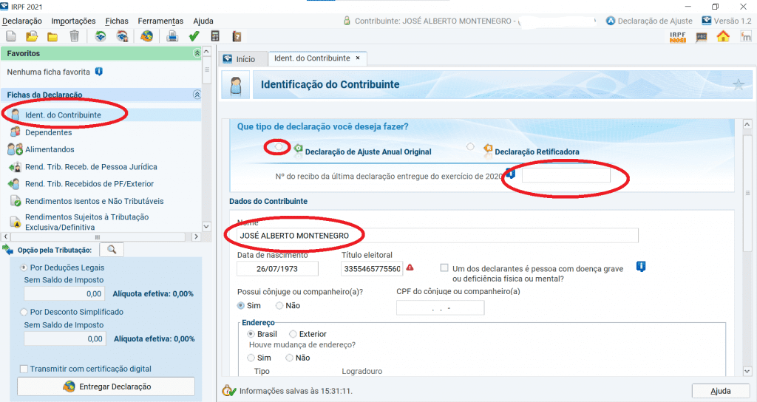The image size is (757, 402).
Task: Open the Fichas menu
Action: point(117,21)
